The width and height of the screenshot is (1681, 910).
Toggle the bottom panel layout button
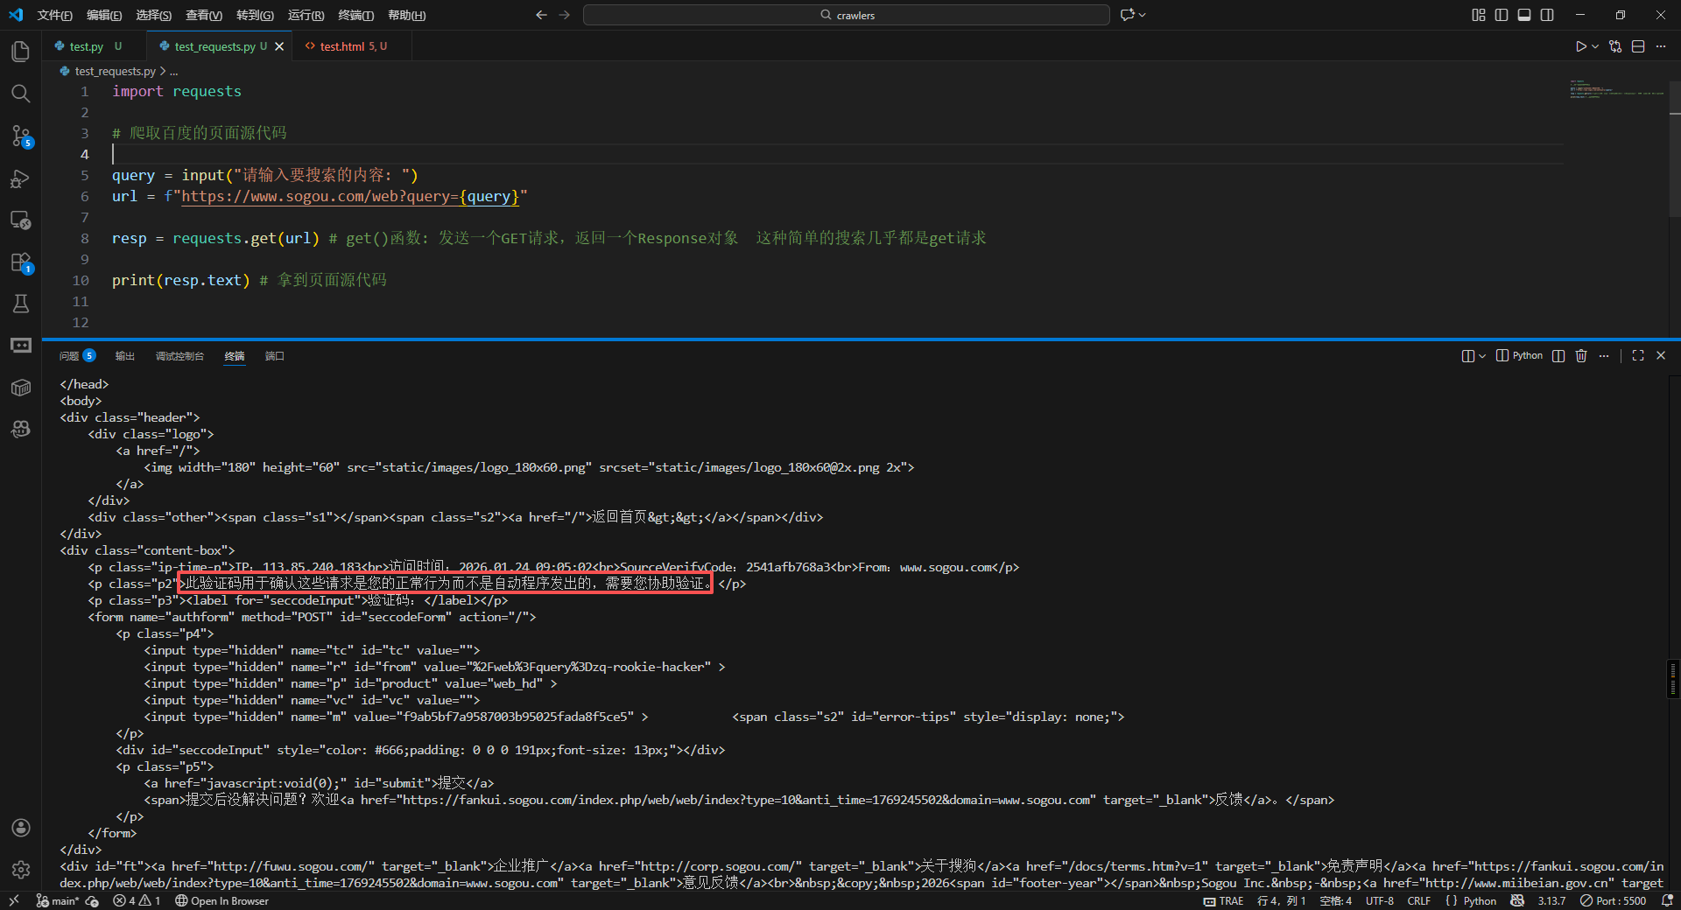(x=1524, y=15)
